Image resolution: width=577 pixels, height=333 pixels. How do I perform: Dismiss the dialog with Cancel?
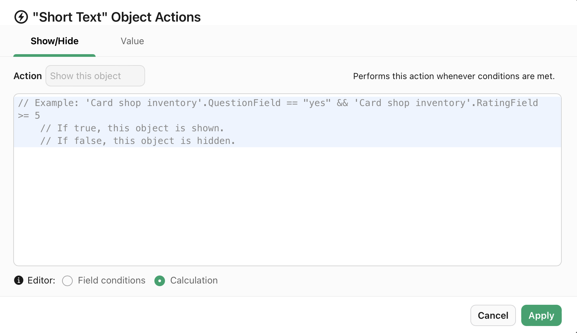[493, 315]
